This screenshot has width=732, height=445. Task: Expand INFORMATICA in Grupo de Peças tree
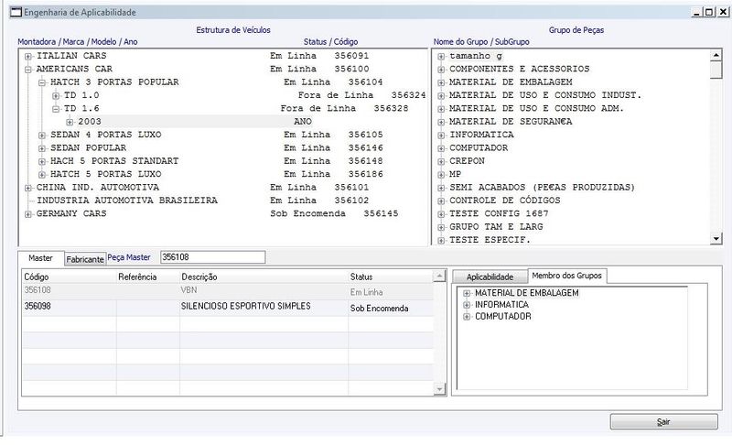[x=441, y=136]
